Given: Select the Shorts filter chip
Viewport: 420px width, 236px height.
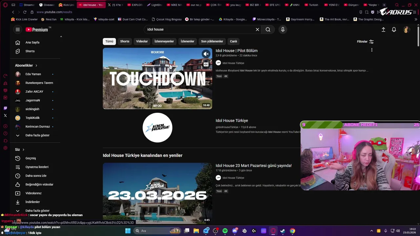Looking at the screenshot, I should [125, 41].
